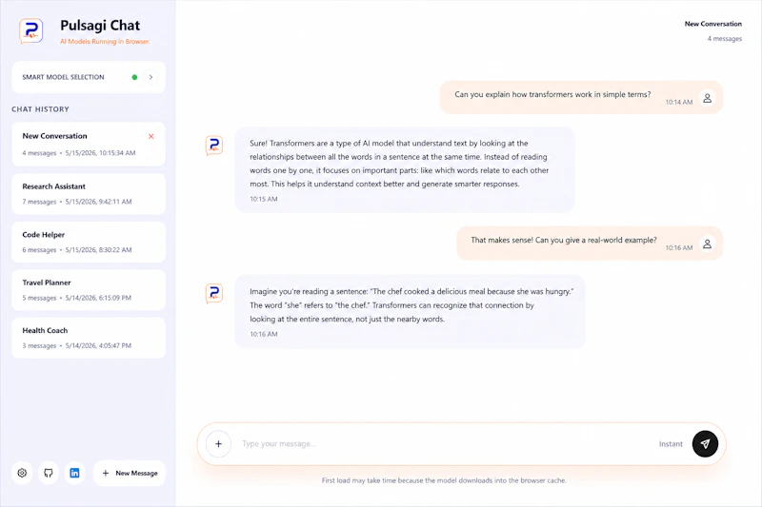Click the Pulsagi Chat logo icon
Image resolution: width=762 pixels, height=507 pixels.
tap(31, 31)
